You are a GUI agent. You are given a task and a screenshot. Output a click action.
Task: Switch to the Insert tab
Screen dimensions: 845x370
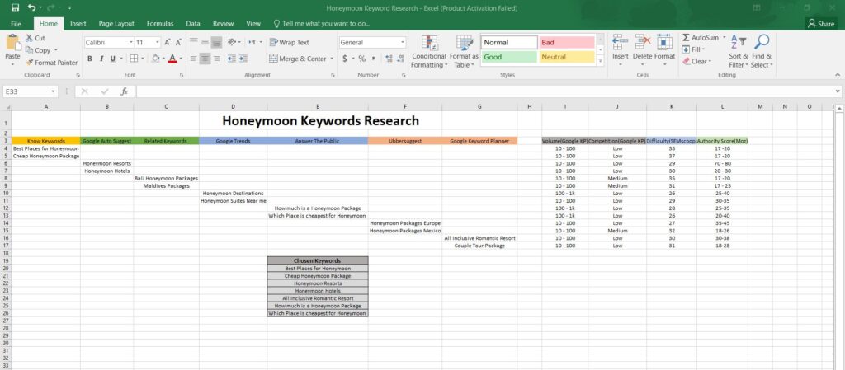[78, 24]
